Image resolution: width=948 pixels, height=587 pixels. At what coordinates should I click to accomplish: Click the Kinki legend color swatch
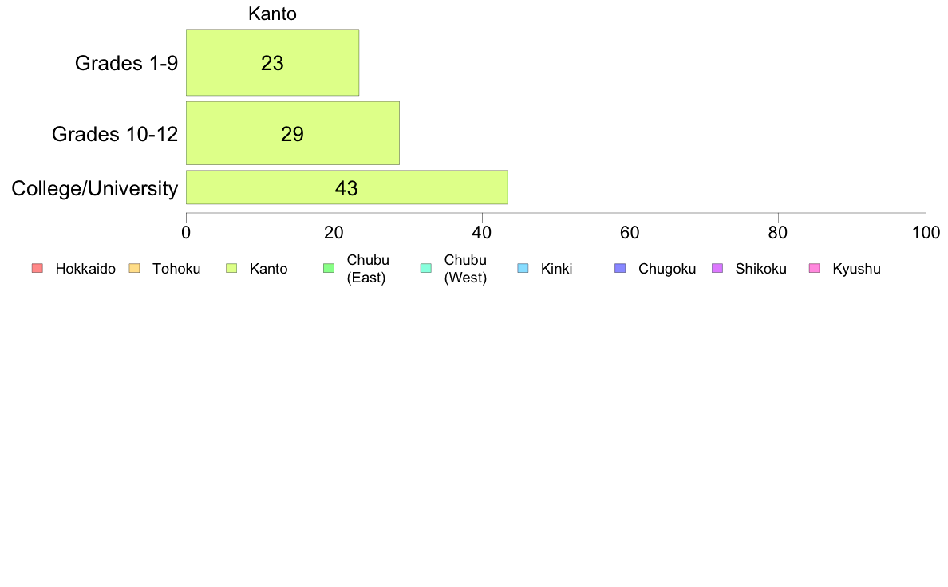[523, 269]
